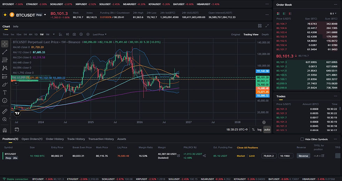Screen dimensions: 342x181
Task: Open the Order History tab
Action: click(x=55, y=139)
